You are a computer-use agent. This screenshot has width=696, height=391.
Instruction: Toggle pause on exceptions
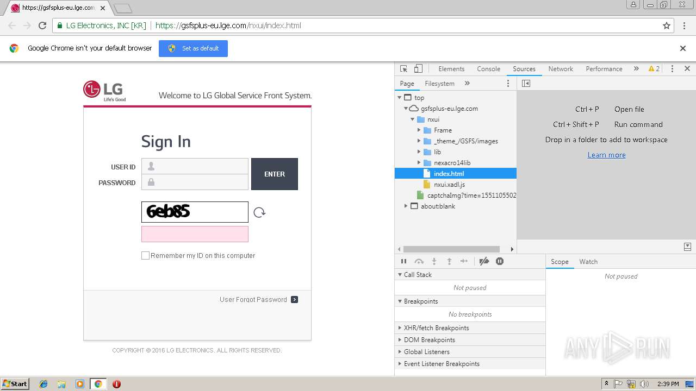(x=500, y=261)
